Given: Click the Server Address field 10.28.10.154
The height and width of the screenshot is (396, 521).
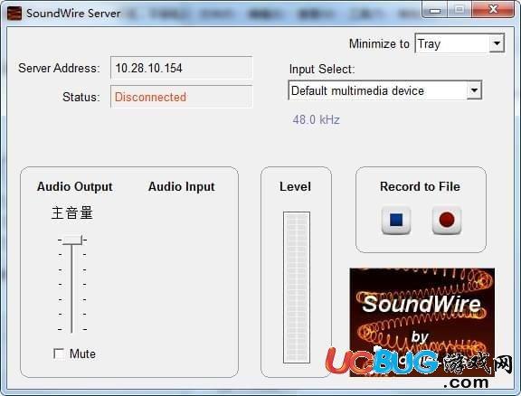Looking at the screenshot, I should tap(182, 68).
